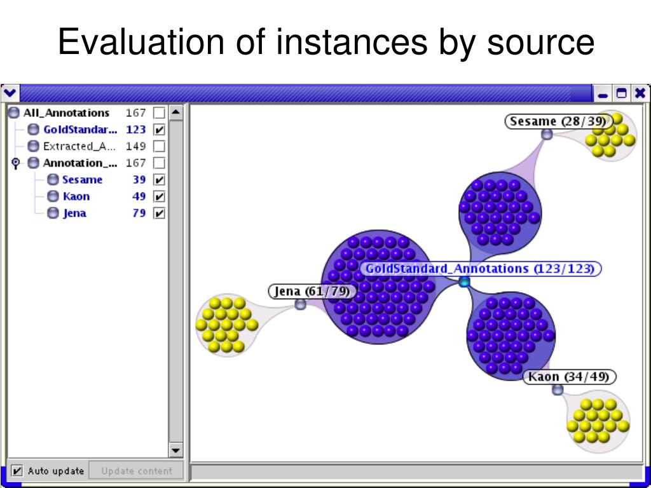Close the window
651x488 pixels.
pos(640,94)
